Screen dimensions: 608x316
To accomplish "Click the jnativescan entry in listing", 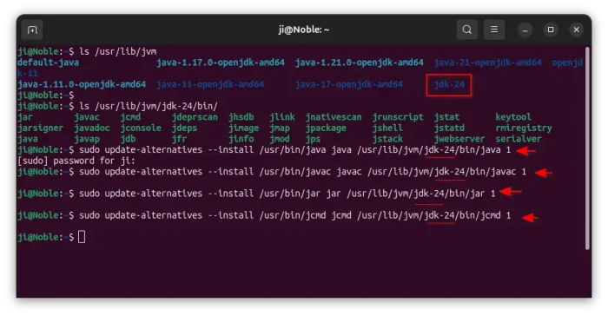I will [334, 117].
